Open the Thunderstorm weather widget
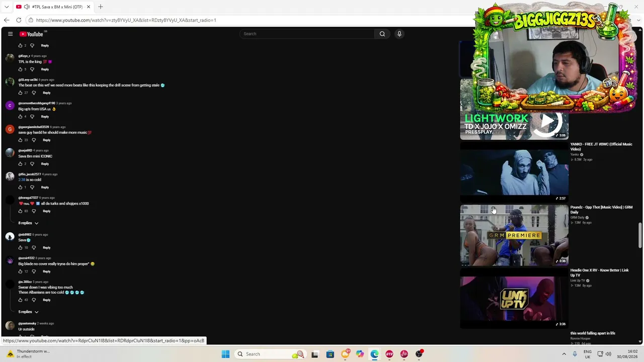The image size is (644, 362). click(x=28, y=354)
